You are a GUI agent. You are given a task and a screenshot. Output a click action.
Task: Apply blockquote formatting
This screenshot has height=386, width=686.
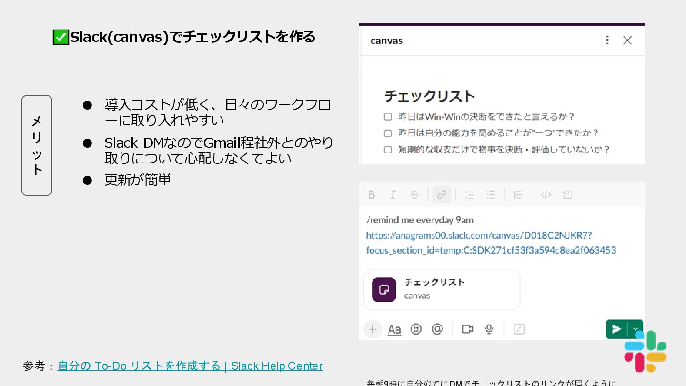click(x=518, y=194)
